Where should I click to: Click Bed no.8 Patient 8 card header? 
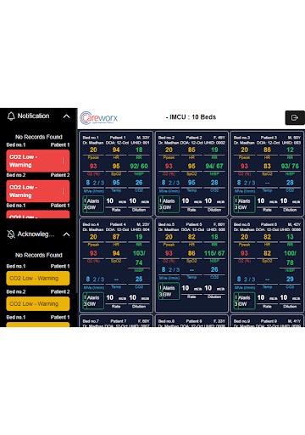point(191,323)
